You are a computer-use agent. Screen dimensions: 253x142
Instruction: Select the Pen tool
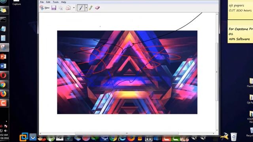click(x=81, y=8)
